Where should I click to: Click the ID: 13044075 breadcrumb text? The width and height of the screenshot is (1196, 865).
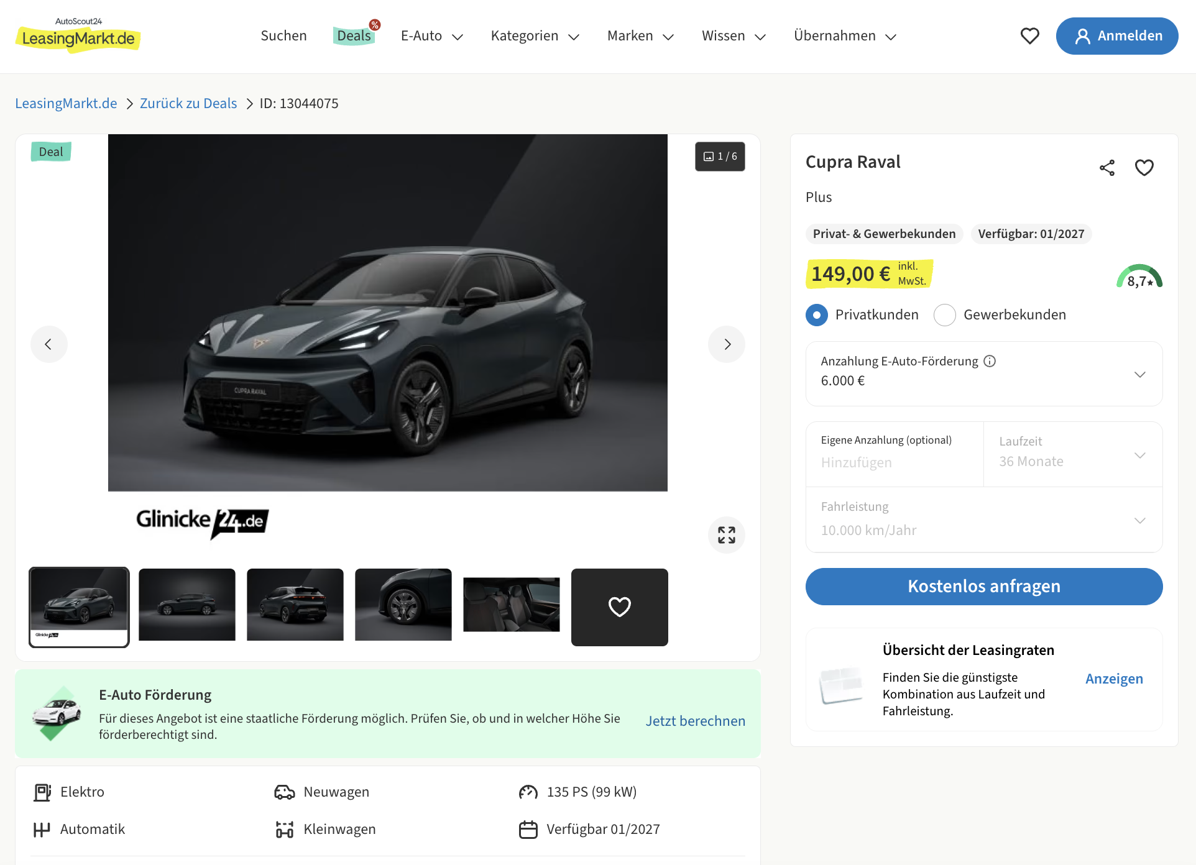299,104
